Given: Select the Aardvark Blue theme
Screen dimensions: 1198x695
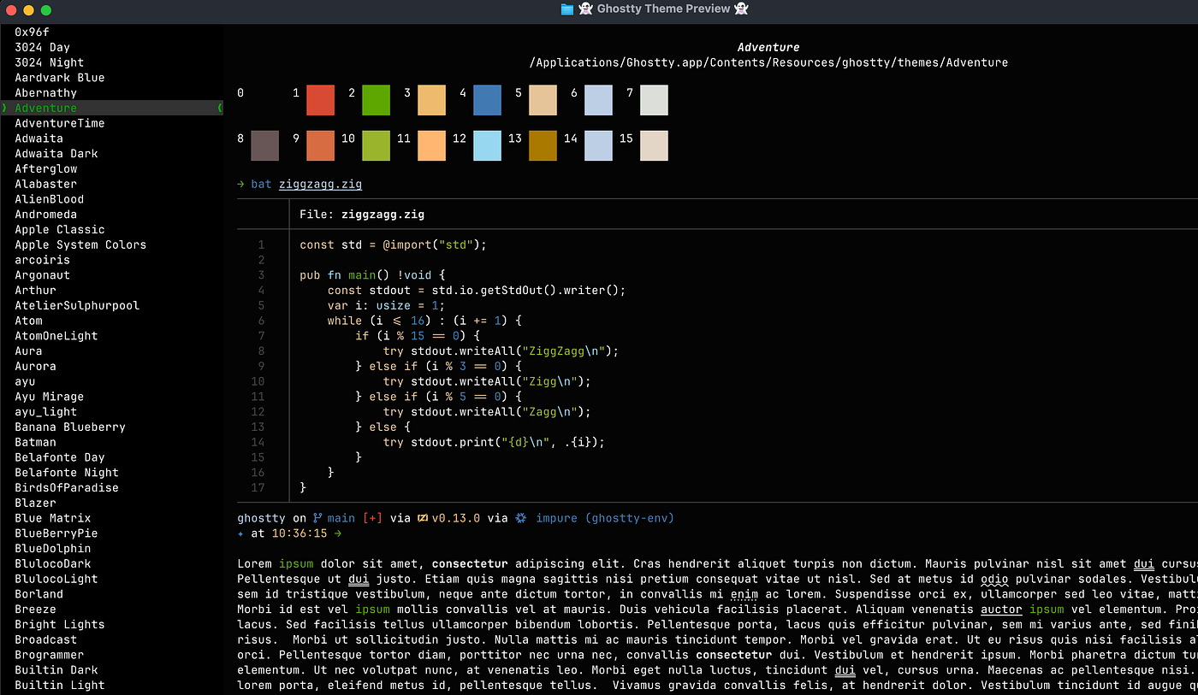Looking at the screenshot, I should [59, 78].
